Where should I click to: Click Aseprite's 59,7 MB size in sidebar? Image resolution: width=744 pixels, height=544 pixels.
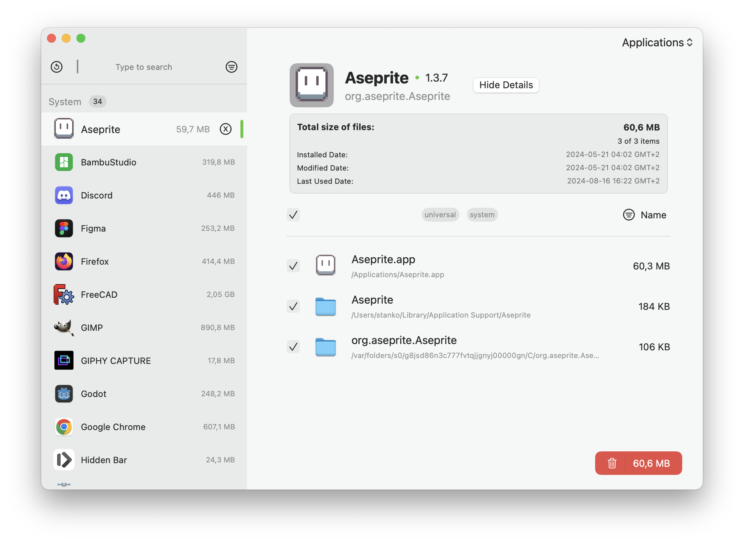[x=193, y=129]
